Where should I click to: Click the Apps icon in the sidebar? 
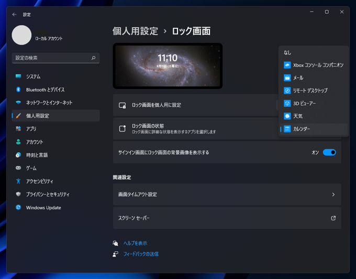click(x=18, y=129)
